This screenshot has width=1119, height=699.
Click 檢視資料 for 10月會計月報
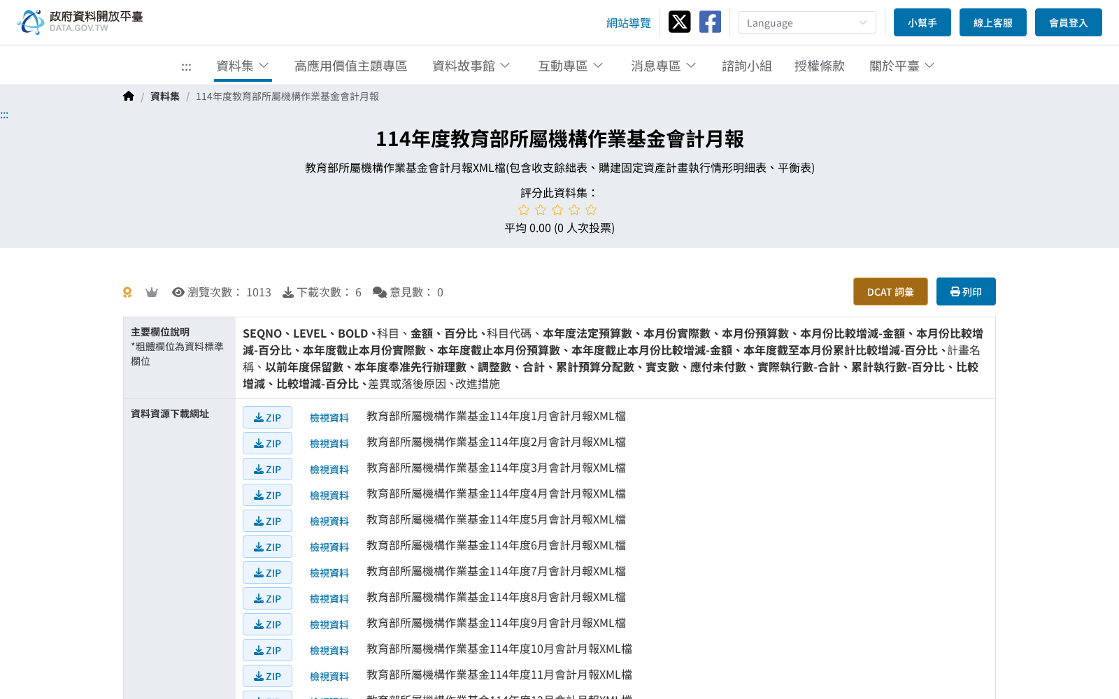coord(329,650)
